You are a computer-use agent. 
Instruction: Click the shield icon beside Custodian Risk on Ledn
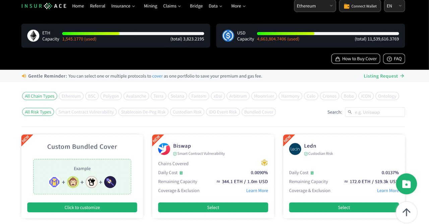coord(306,154)
